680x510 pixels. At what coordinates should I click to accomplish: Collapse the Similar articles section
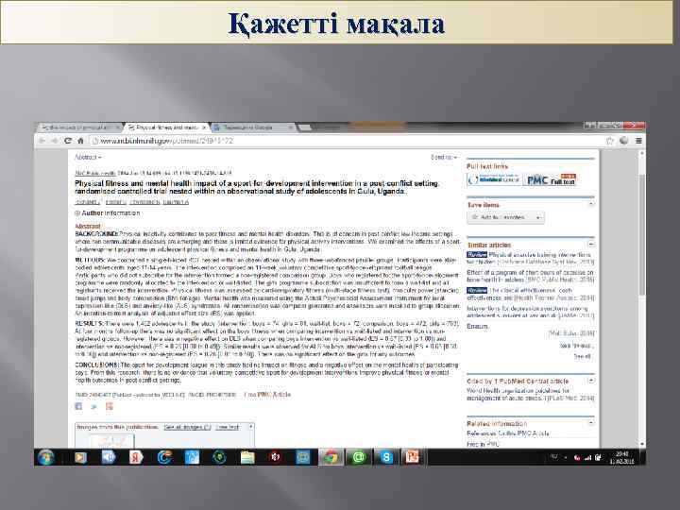[591, 245]
